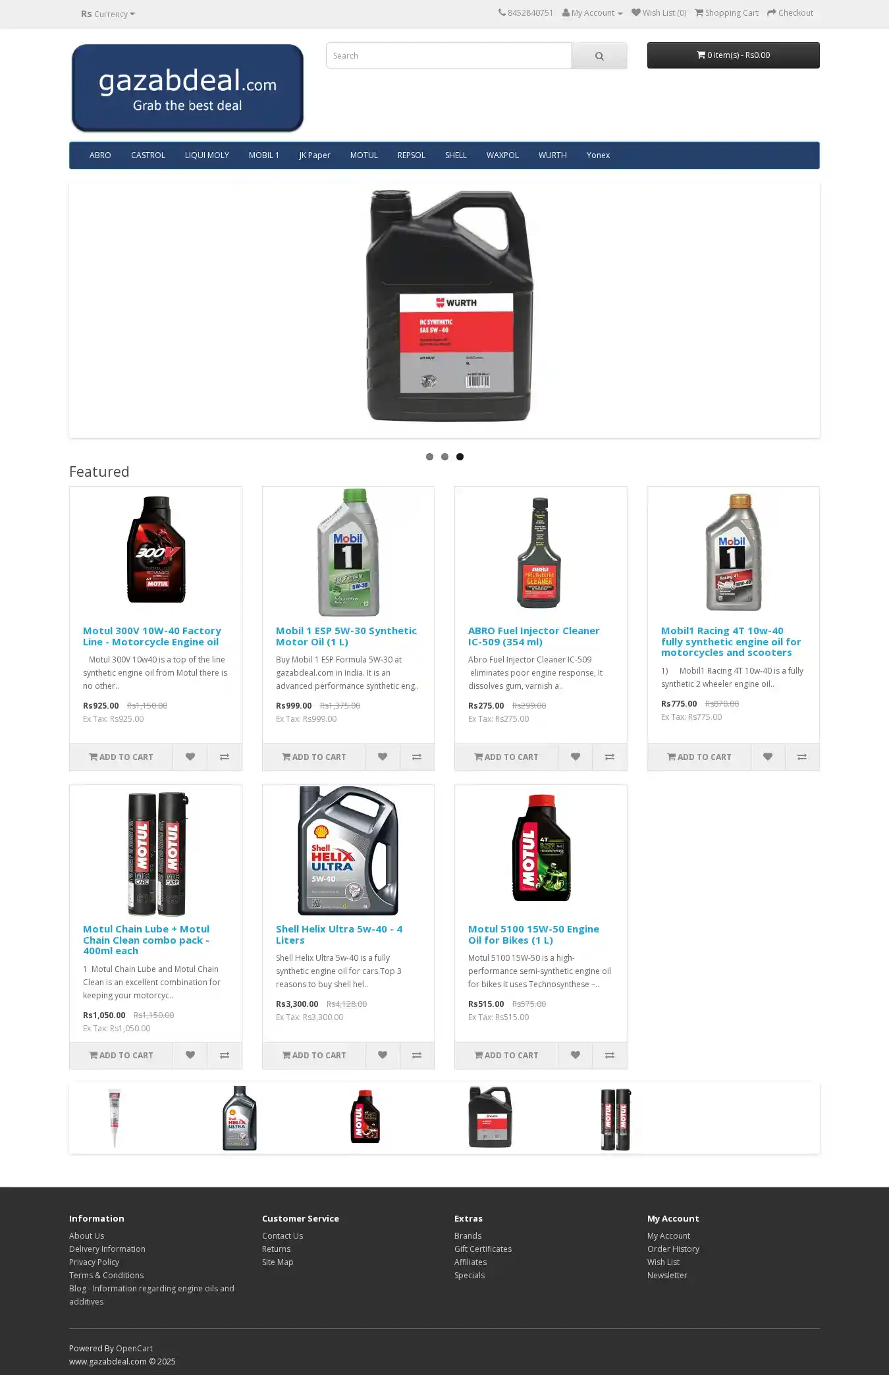Compare Mobil 1 ESP 5W-30 product
The width and height of the screenshot is (889, 1375).
tap(417, 757)
